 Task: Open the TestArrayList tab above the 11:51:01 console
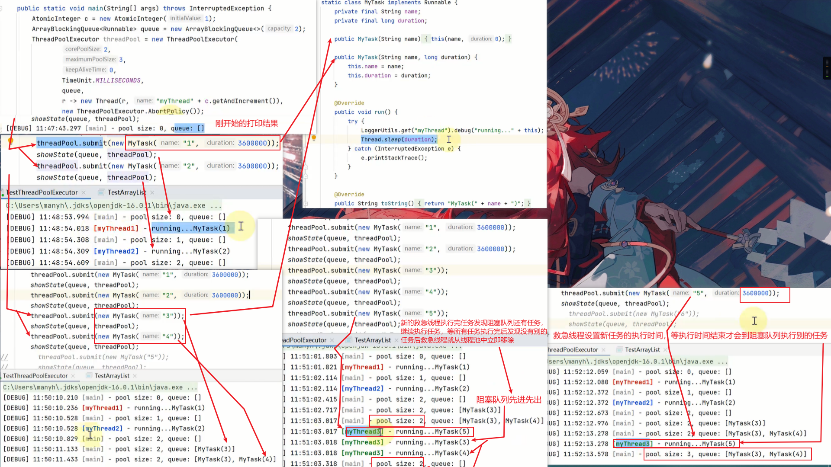pos(372,340)
